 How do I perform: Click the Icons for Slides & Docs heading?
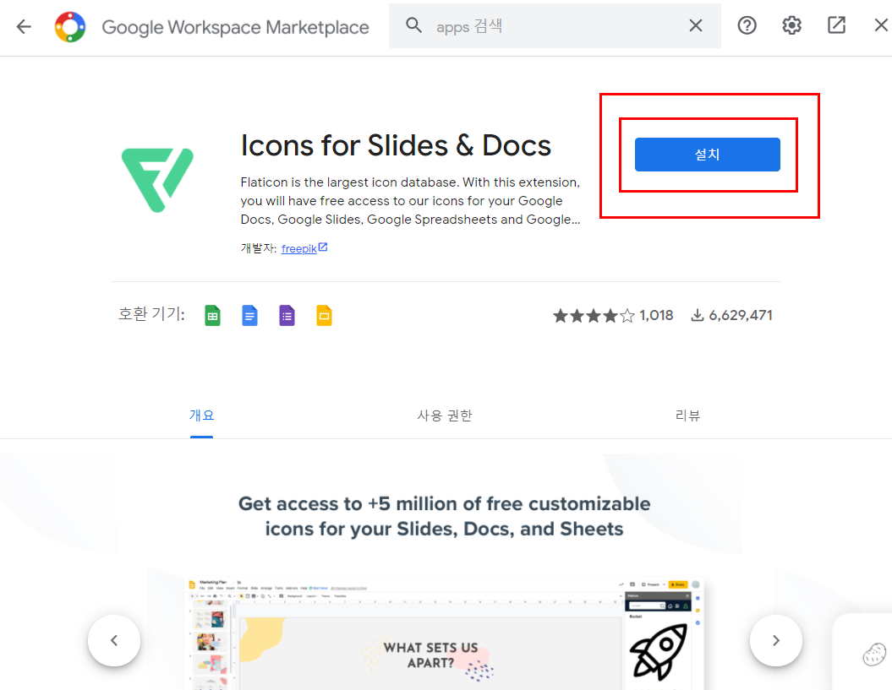click(396, 145)
